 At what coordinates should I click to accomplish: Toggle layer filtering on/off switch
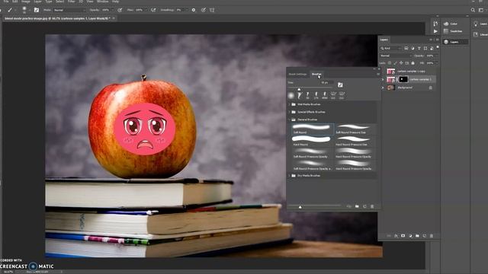(x=438, y=47)
